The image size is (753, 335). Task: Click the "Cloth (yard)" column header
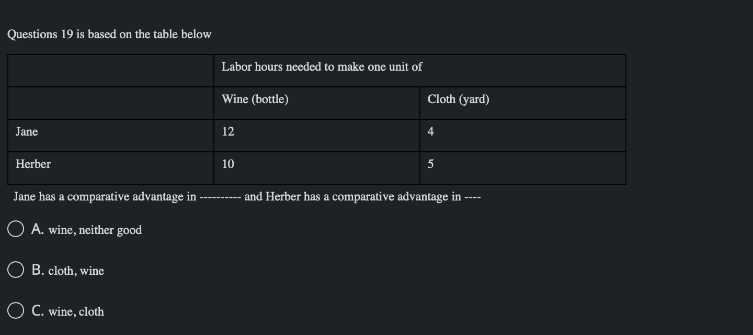(x=459, y=99)
